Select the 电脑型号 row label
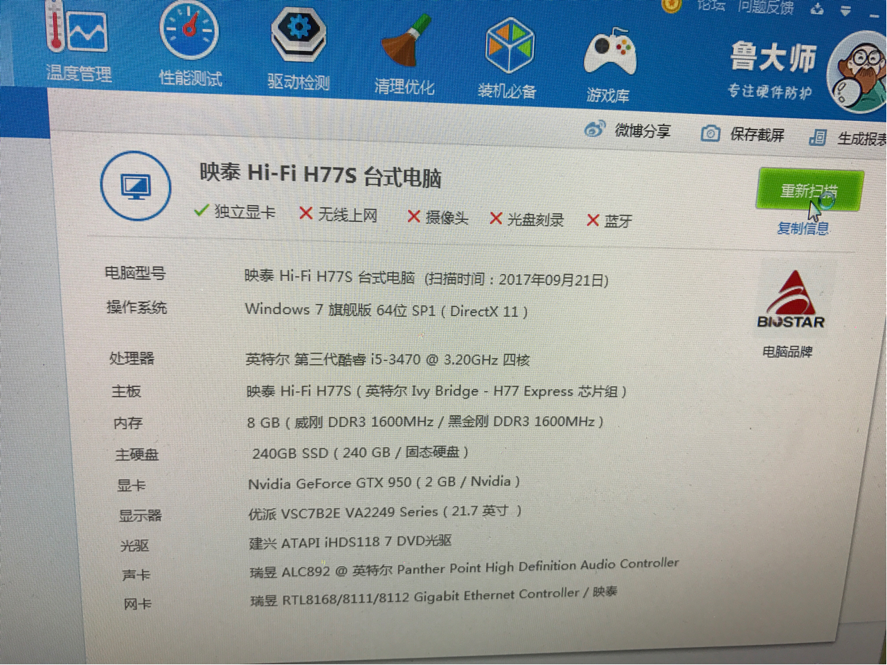The image size is (887, 665). tap(135, 273)
